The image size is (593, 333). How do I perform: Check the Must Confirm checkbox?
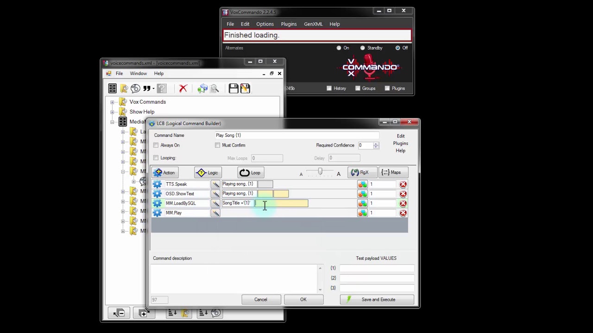217,145
